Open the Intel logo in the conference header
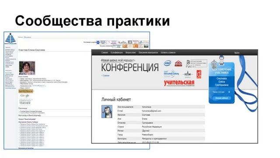Viewport: 280px width, 158px height. pos(168,63)
